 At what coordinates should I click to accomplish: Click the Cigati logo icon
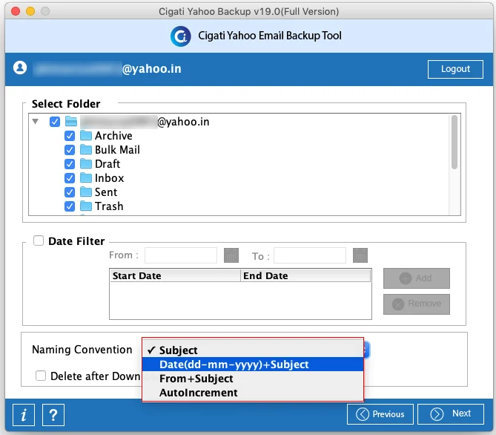click(x=181, y=36)
